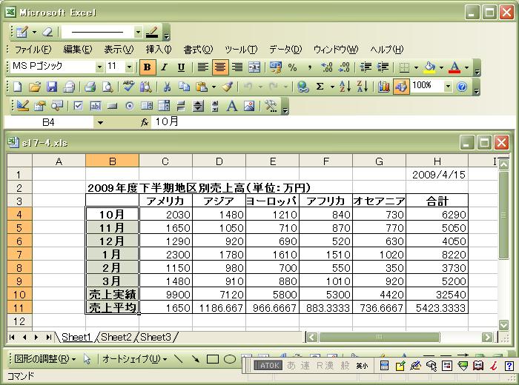Paste from clipboard
The image size is (519, 385).
point(201,87)
